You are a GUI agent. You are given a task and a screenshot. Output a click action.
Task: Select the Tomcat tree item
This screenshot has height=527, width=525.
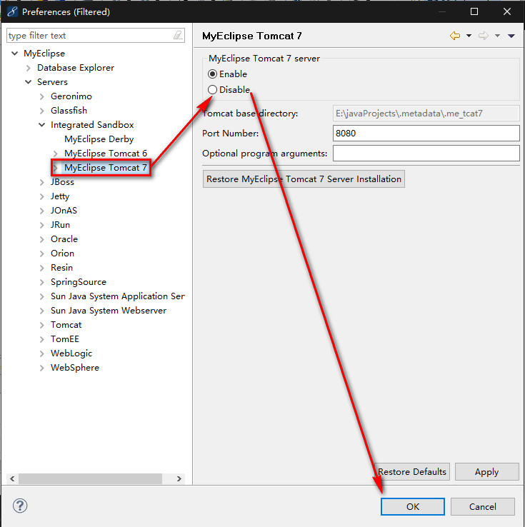(x=66, y=325)
